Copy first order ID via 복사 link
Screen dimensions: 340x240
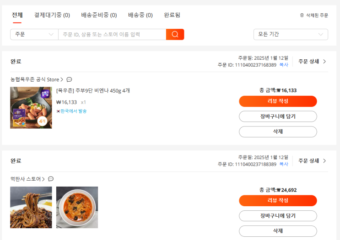tap(284, 65)
